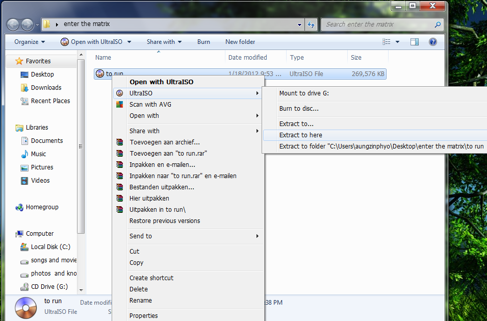487x321 pixels.
Task: Open recent pages dropdown next to Forward
Action: pos(37,25)
